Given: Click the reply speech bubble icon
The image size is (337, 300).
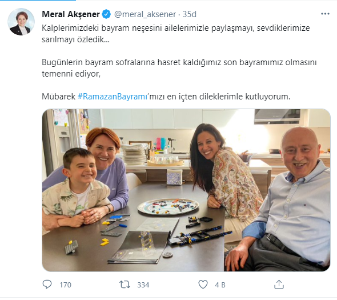Looking at the screenshot, I should click(47, 285).
